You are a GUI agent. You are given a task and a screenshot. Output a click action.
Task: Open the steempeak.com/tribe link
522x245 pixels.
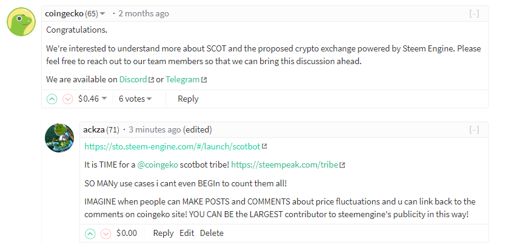point(284,164)
